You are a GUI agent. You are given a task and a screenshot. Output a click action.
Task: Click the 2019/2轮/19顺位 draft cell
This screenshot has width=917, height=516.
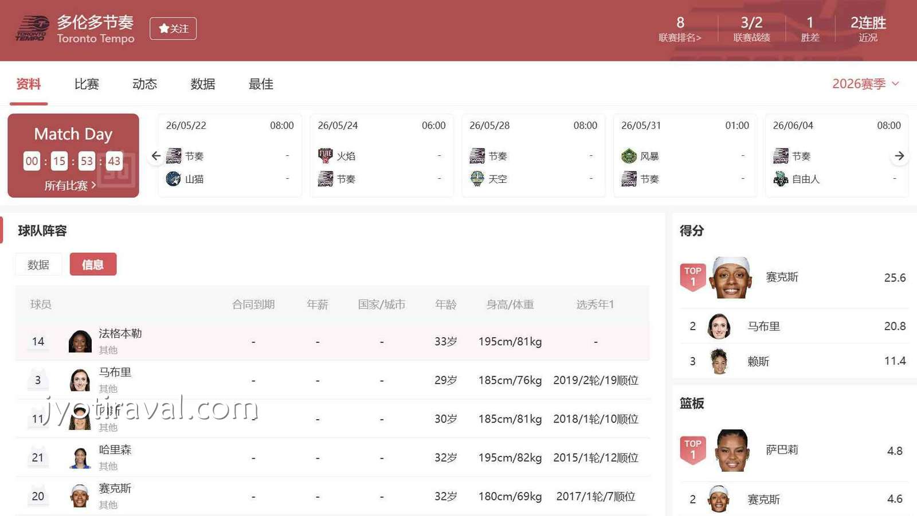[x=595, y=380]
